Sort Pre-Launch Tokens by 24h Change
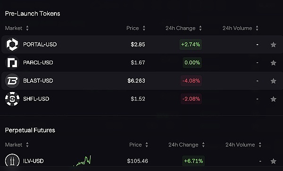 (183, 28)
